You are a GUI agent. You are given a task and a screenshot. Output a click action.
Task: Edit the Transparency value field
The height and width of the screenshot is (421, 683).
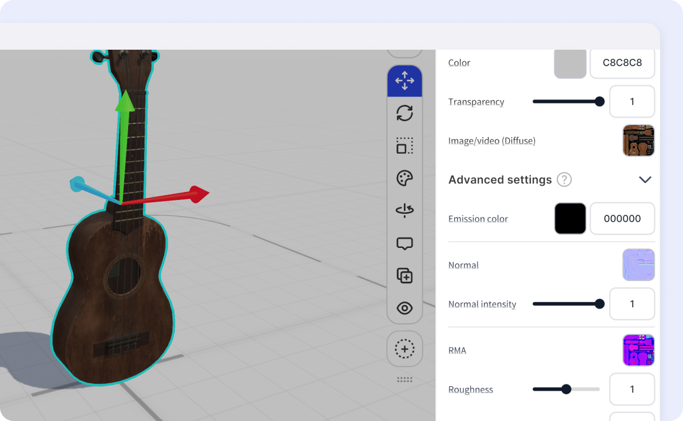tap(632, 101)
